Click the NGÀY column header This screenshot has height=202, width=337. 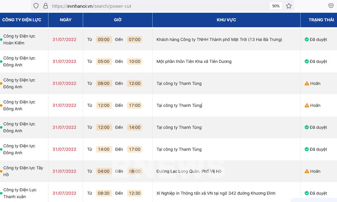(65, 20)
